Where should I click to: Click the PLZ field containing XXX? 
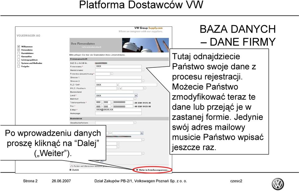[106, 85]
